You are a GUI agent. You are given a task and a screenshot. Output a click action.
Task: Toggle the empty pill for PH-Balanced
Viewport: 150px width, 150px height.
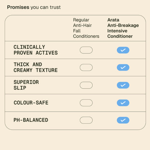(x=86, y=120)
